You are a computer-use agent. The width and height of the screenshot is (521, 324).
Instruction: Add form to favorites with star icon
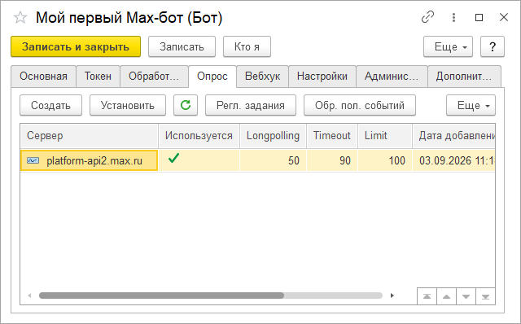pyautogui.click(x=20, y=18)
